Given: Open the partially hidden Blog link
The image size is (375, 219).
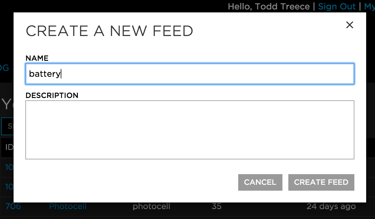Looking at the screenshot, I should [x=4, y=68].
